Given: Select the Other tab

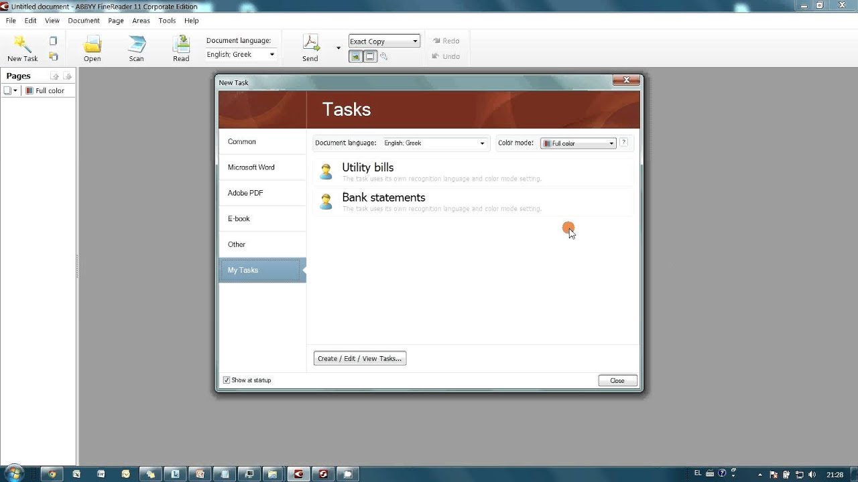Looking at the screenshot, I should click(x=262, y=244).
